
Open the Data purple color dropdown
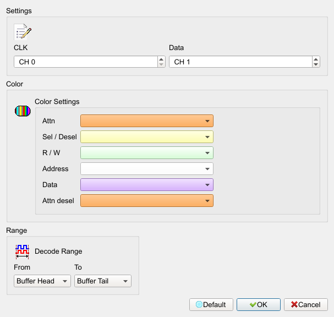(x=147, y=185)
